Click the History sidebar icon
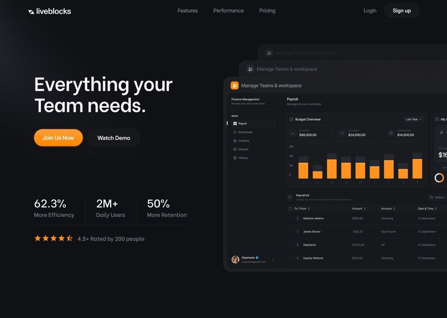 click(235, 158)
